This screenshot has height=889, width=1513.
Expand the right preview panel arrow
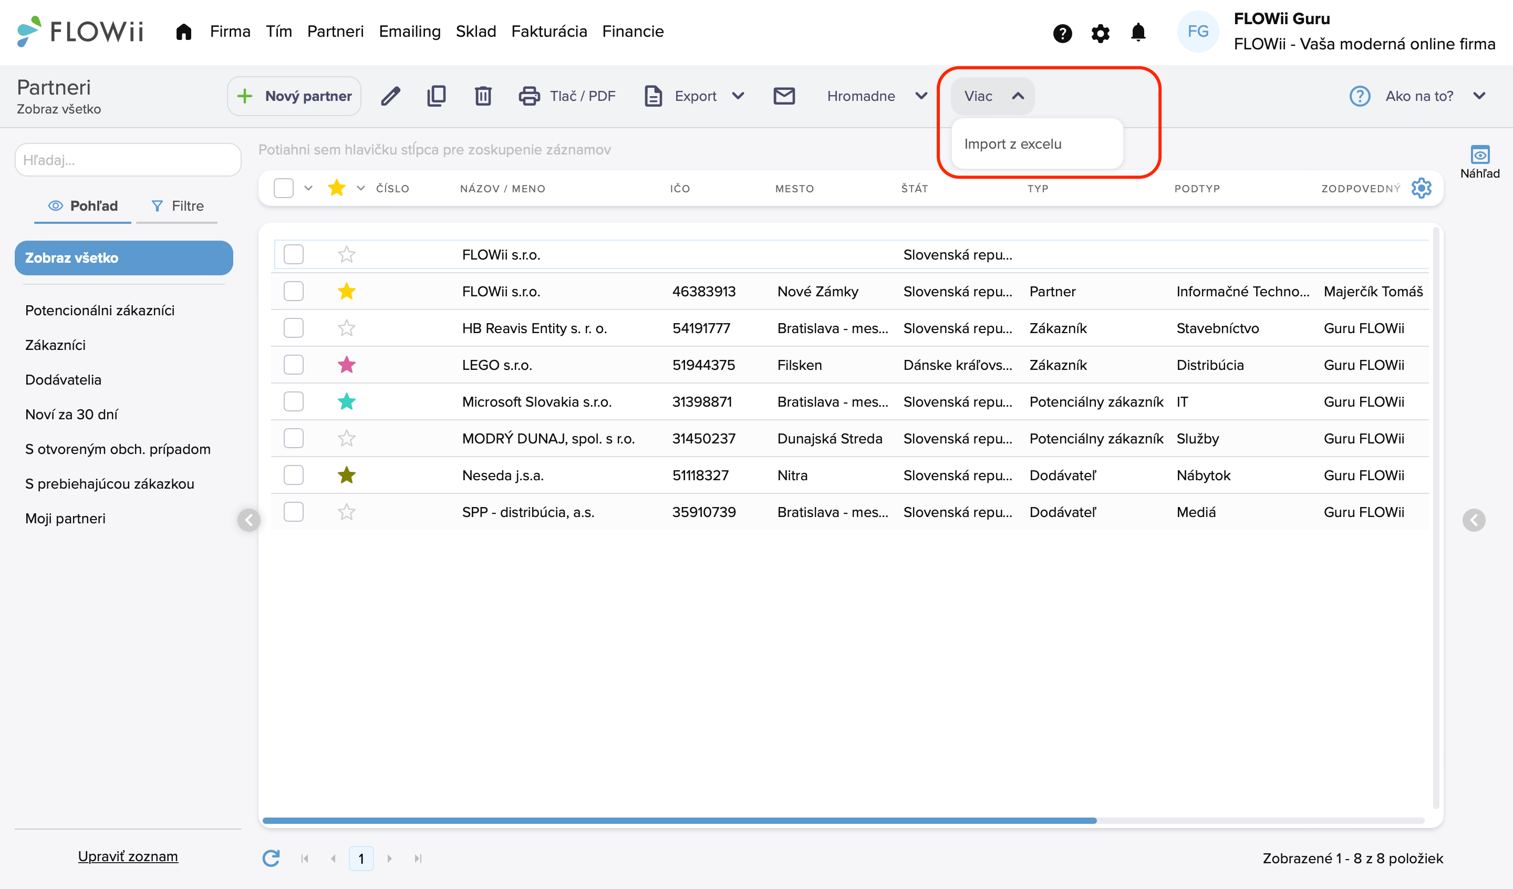[x=1474, y=520]
